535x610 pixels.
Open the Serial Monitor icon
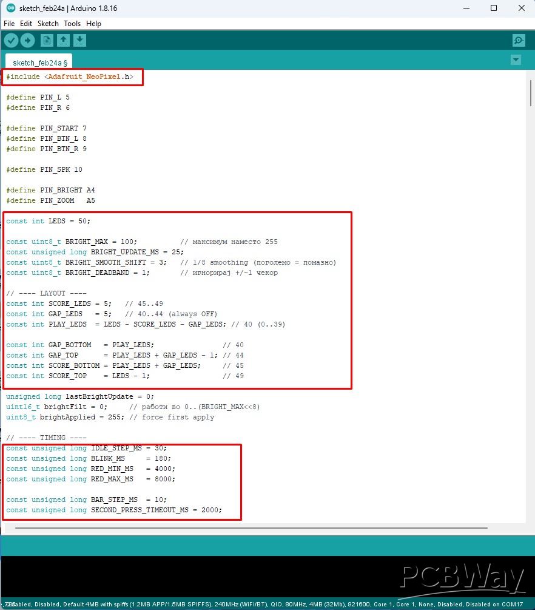pos(518,41)
